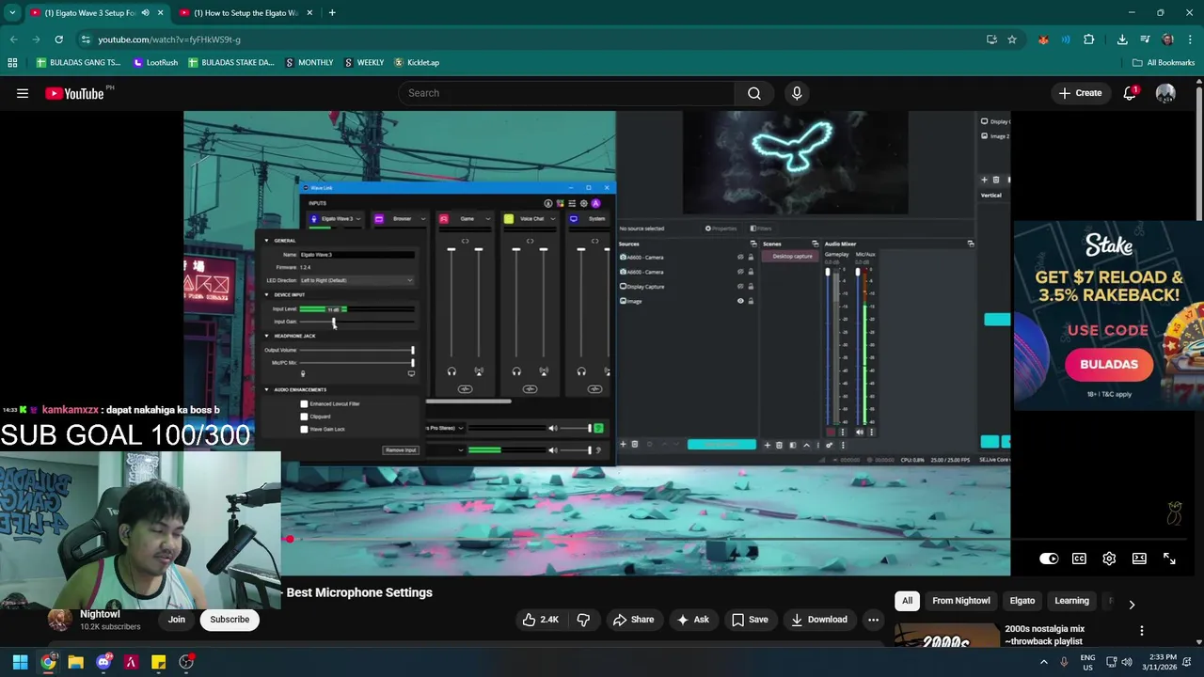Select the From Nightowl filter chip
1204x677 pixels.
click(x=960, y=601)
